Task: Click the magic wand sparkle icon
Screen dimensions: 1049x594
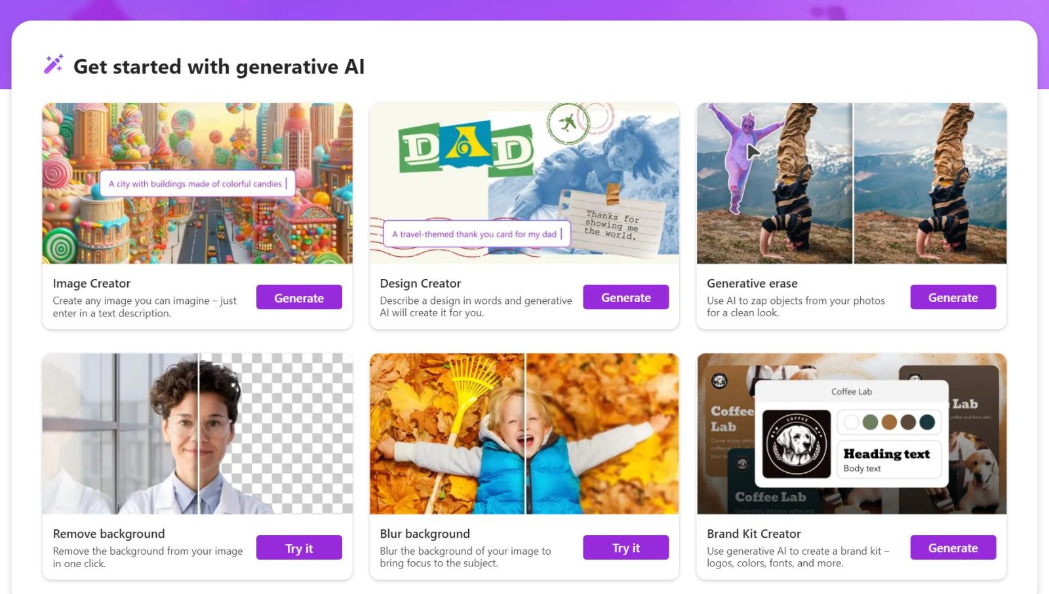Action: tap(53, 64)
